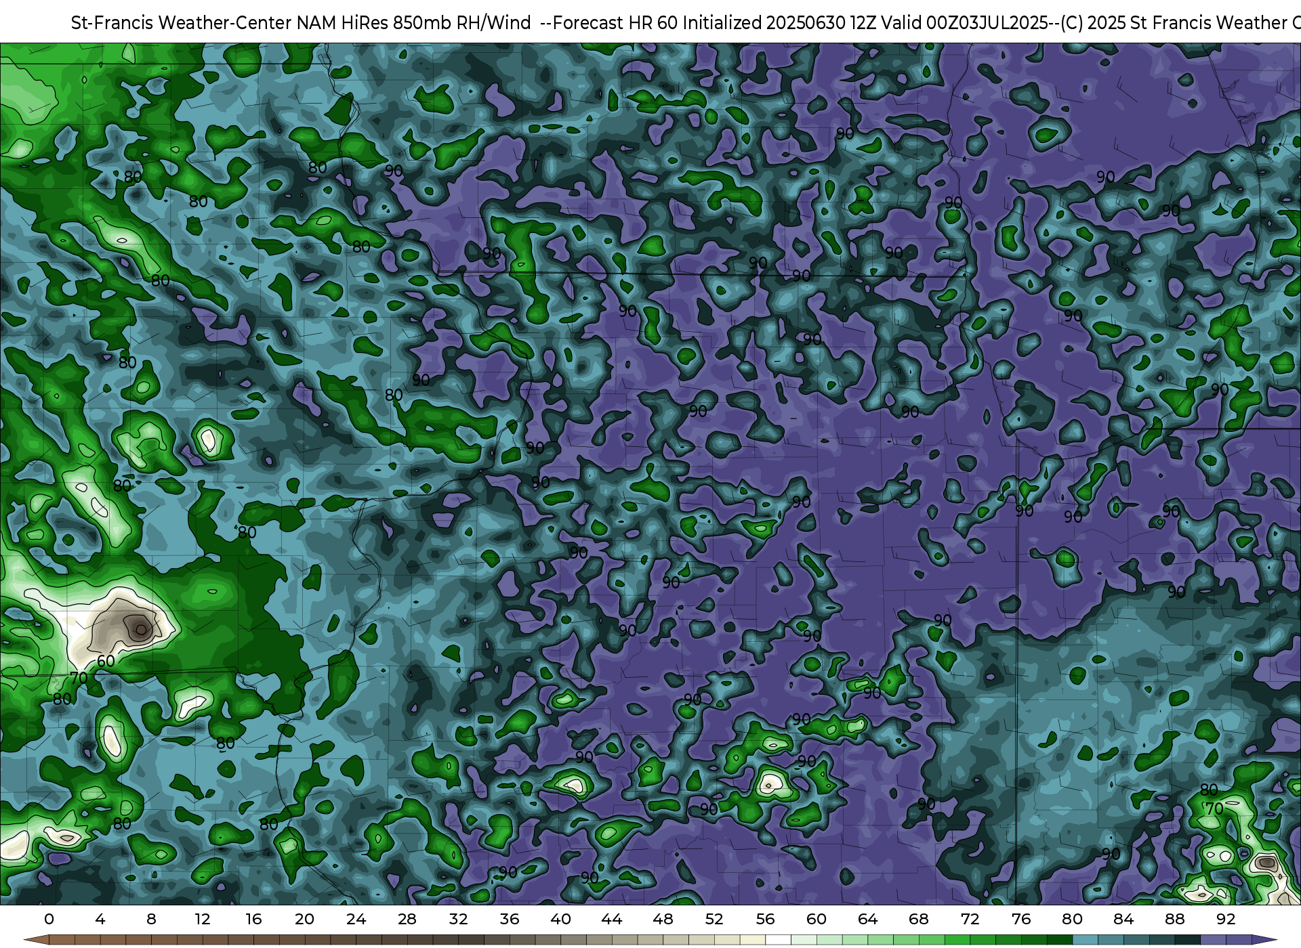Click the color scale tick label "72"
1301x948 pixels.
tap(970, 919)
